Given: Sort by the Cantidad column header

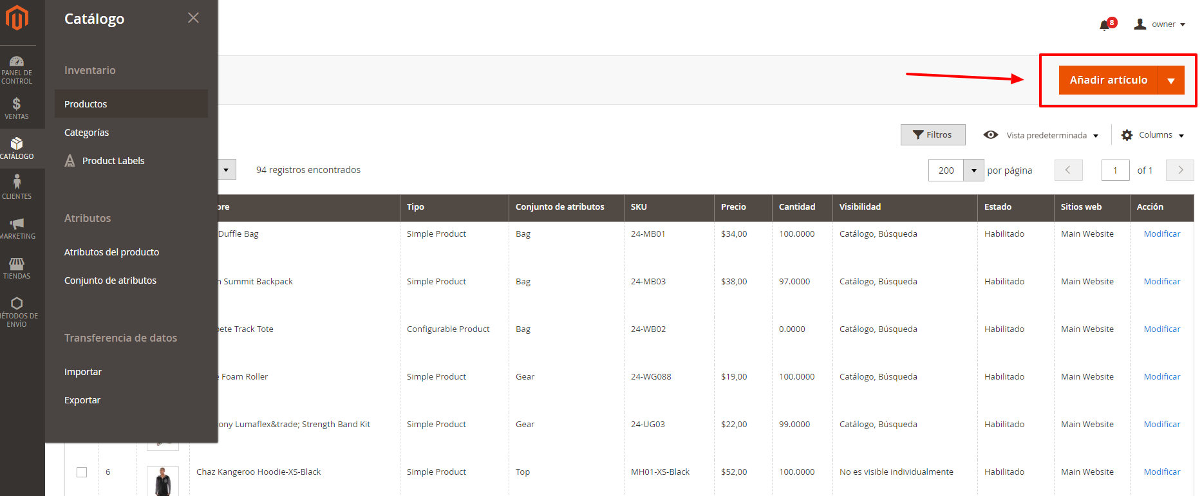Looking at the screenshot, I should [x=802, y=207].
